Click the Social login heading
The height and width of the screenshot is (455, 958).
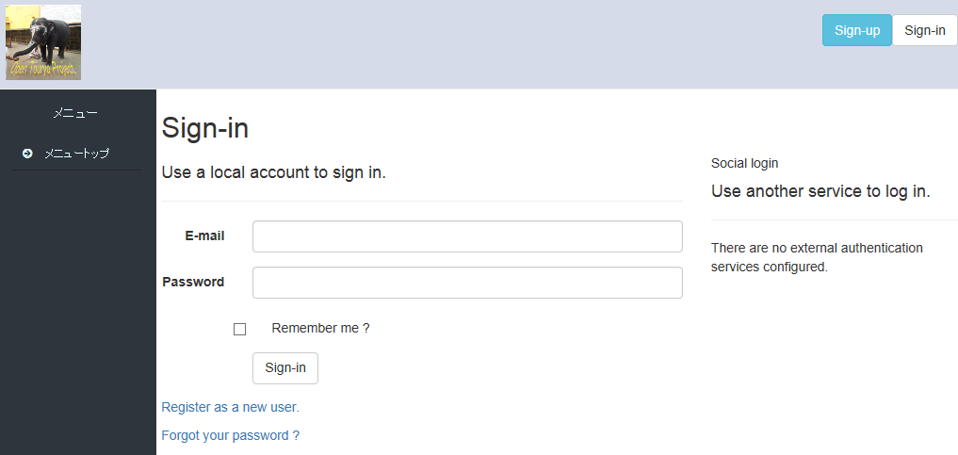(x=744, y=163)
